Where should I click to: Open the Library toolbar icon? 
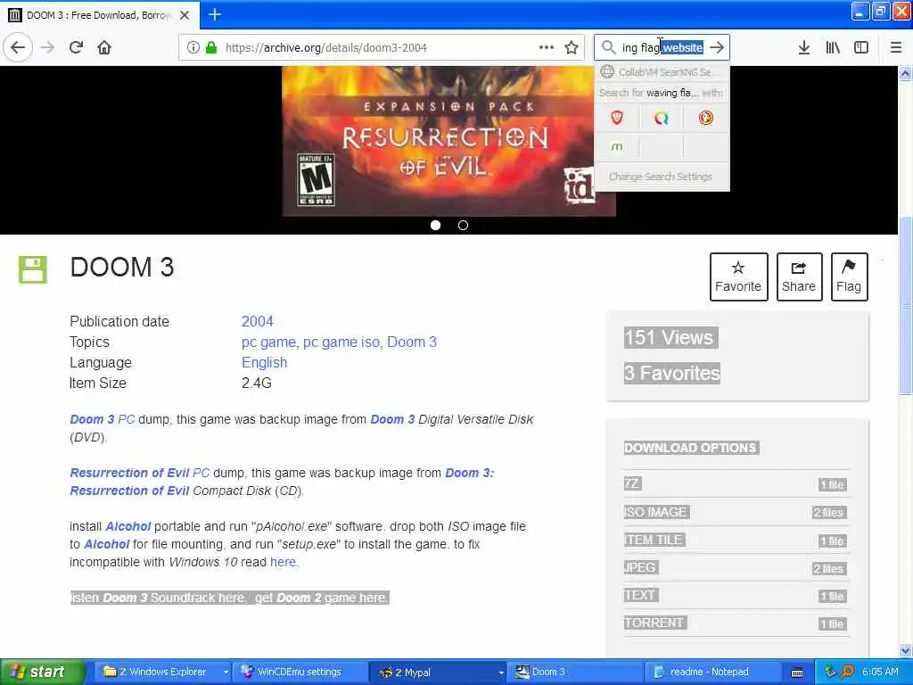pyautogui.click(x=833, y=47)
